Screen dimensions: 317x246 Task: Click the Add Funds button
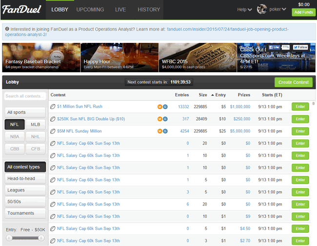(x=303, y=12)
